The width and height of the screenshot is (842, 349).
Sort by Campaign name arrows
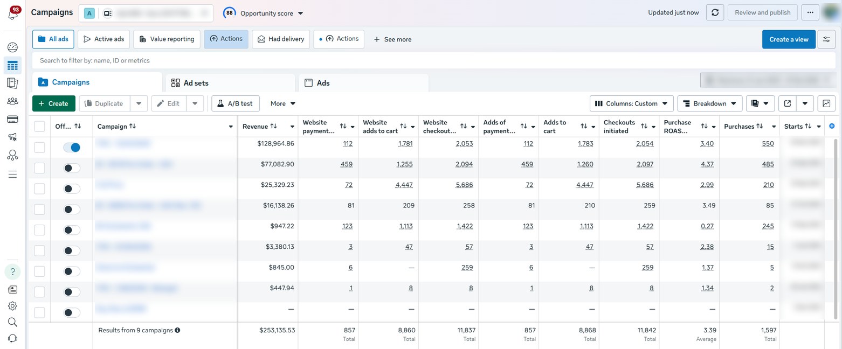[133, 127]
